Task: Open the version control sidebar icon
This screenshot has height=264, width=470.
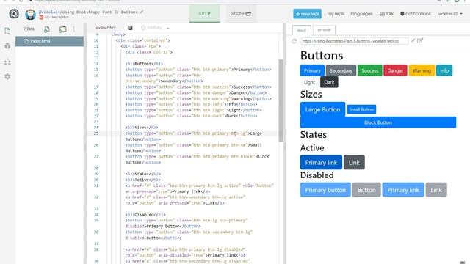Action: [x=7, y=62]
